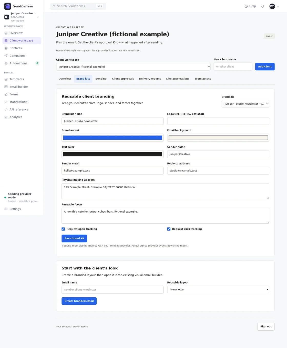Click the Physical mailing address textarea
287x348 pixels.
coord(166,191)
